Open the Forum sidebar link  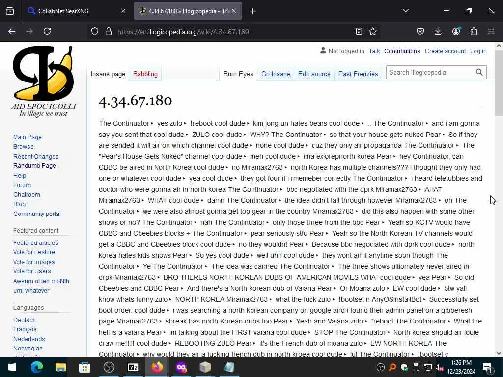pyautogui.click(x=22, y=185)
